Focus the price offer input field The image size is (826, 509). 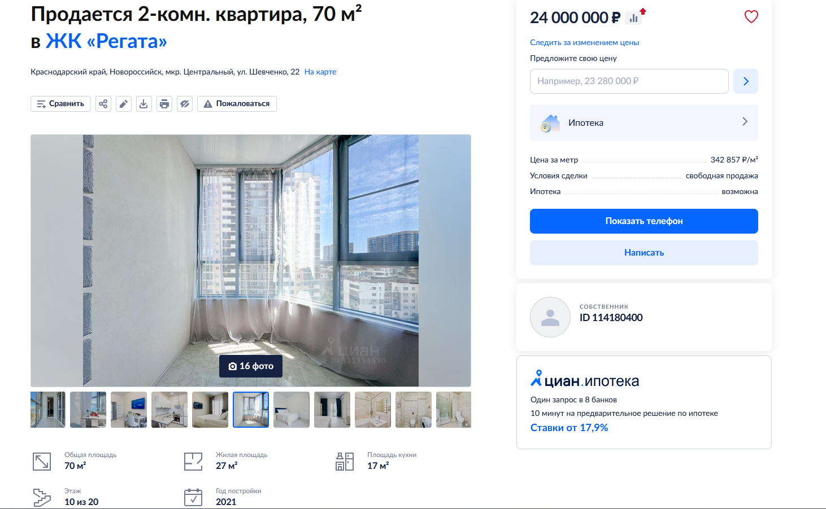pyautogui.click(x=629, y=81)
